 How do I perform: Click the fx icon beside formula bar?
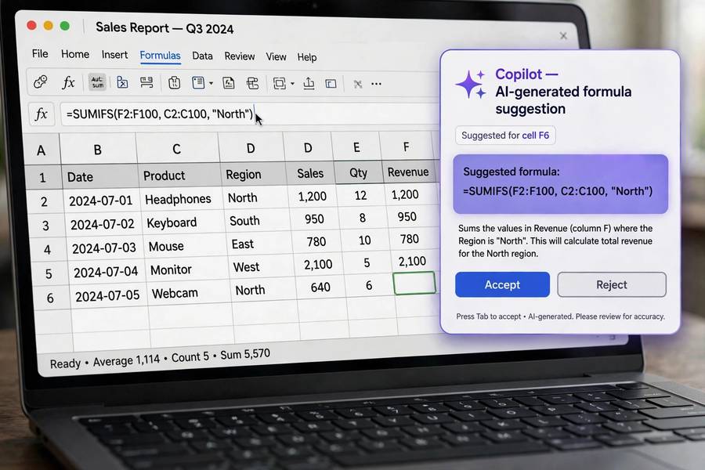[41, 114]
